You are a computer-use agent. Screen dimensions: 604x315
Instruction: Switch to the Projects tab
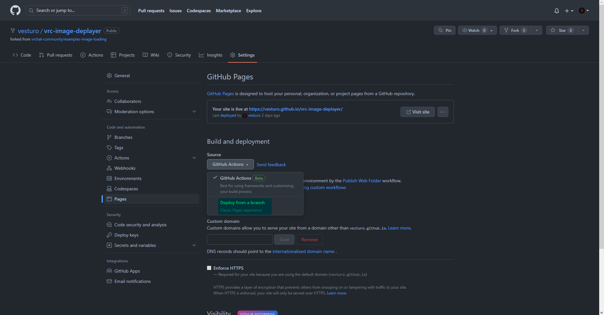[x=123, y=55]
